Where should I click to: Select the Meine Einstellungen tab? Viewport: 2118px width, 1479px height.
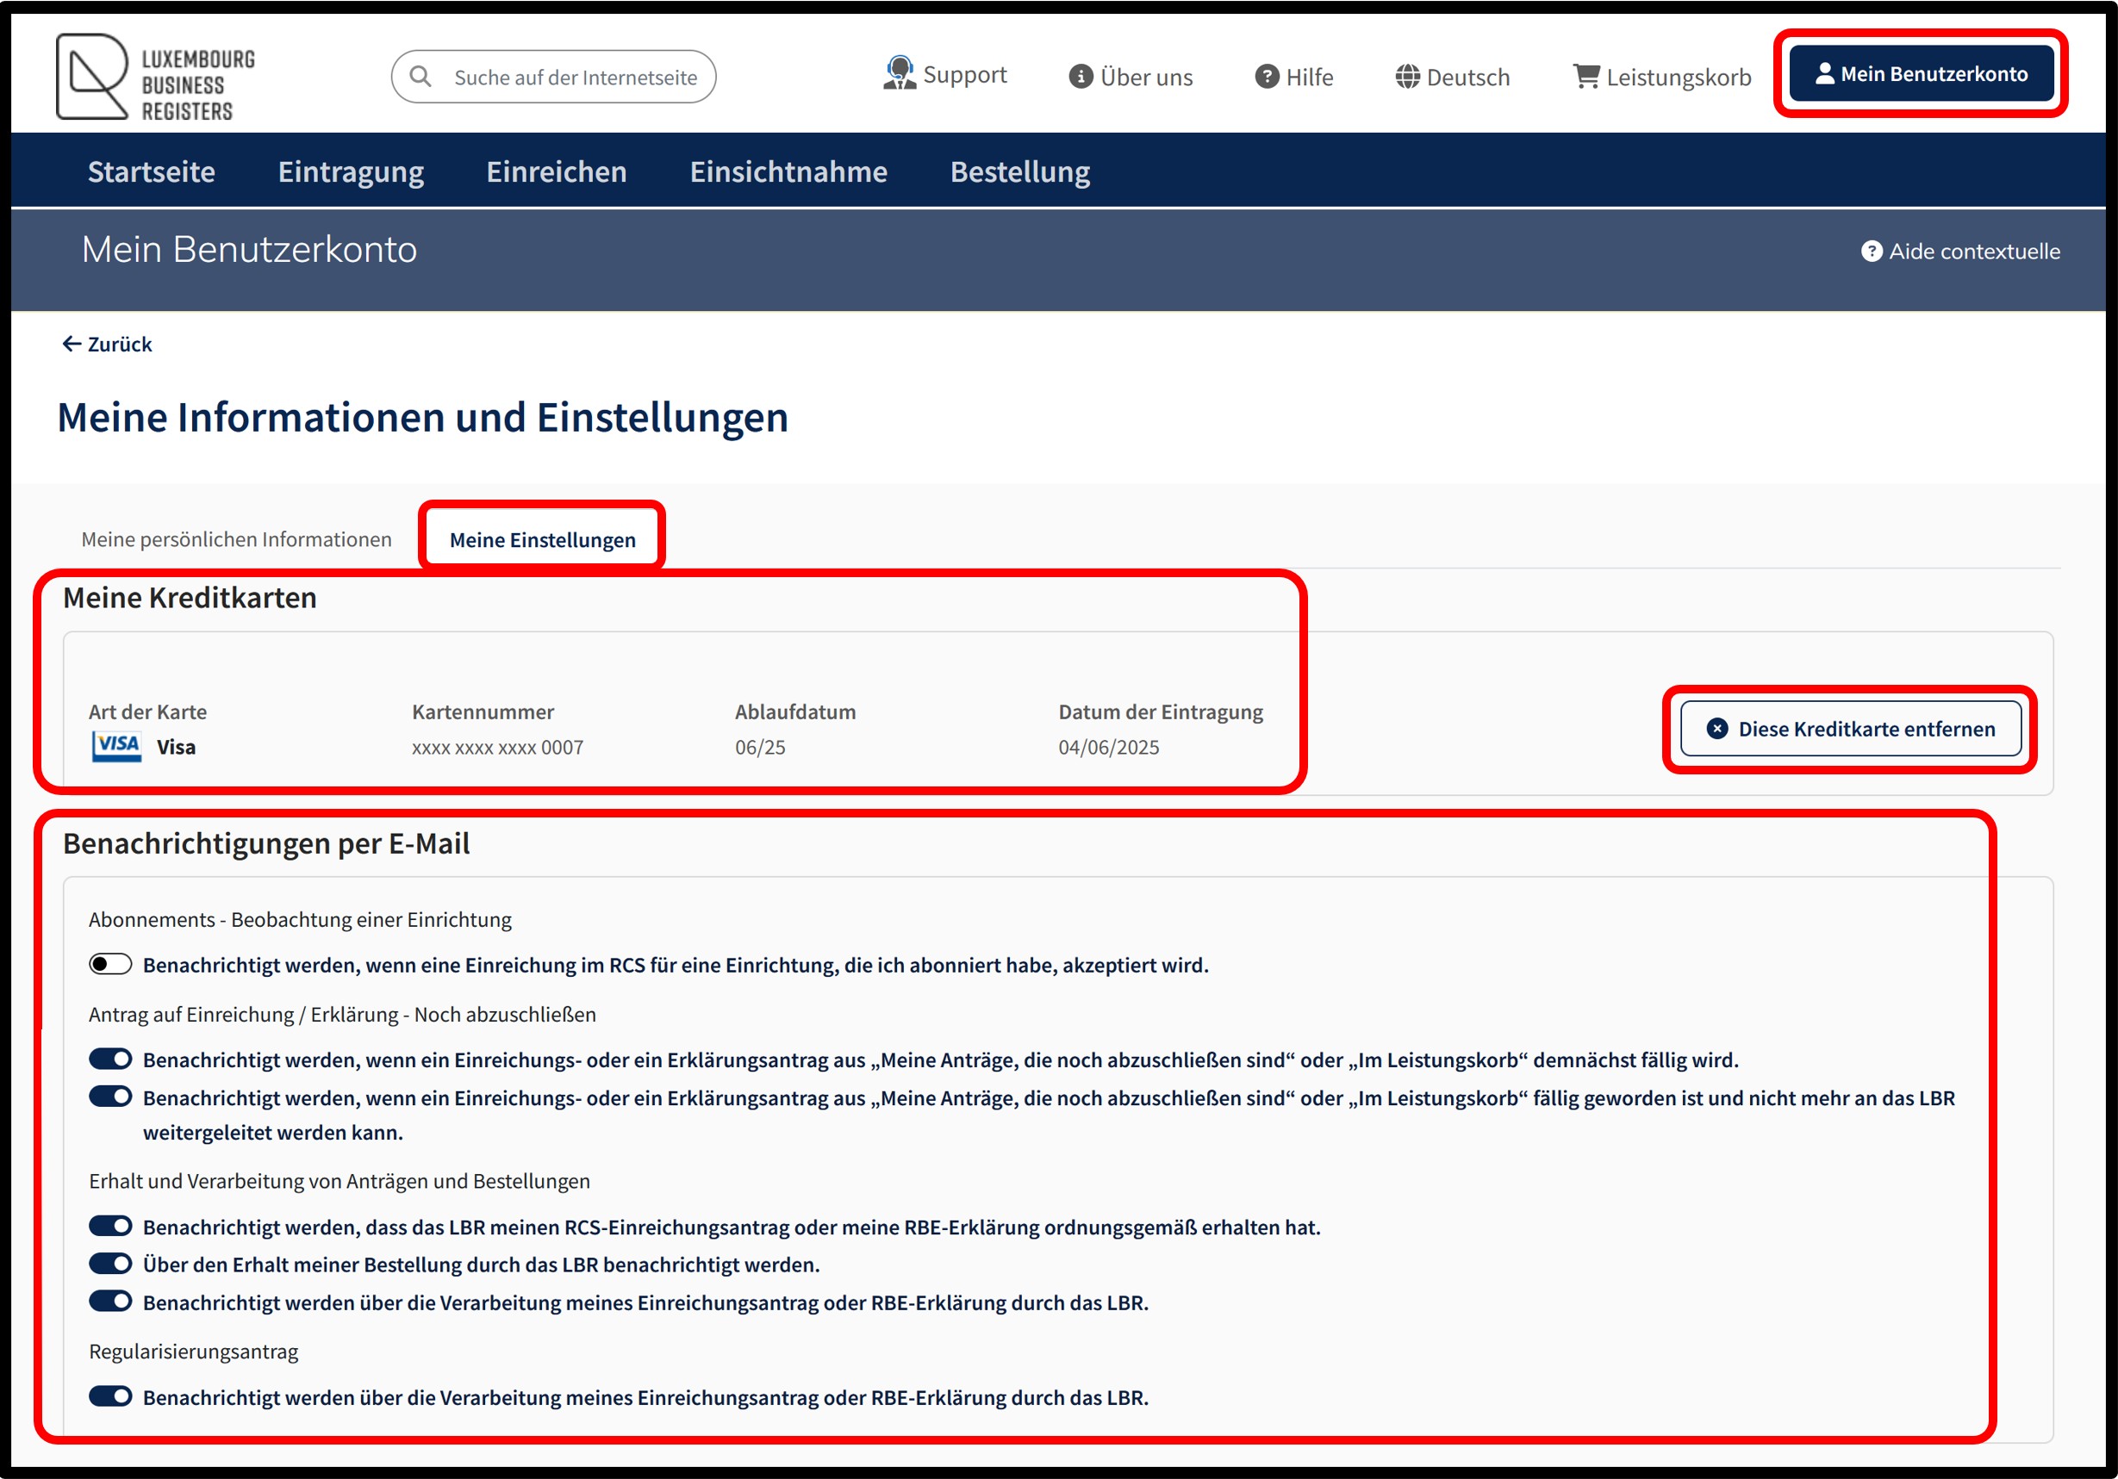tap(542, 540)
